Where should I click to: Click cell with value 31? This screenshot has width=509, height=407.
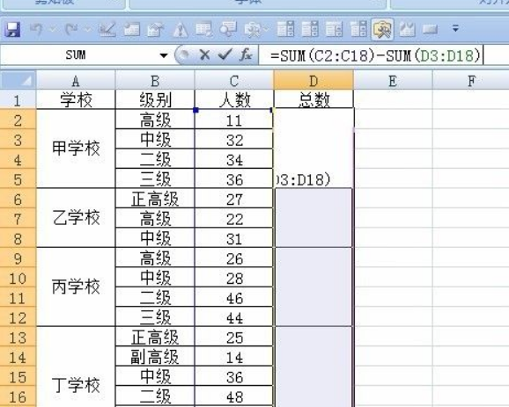click(x=234, y=238)
